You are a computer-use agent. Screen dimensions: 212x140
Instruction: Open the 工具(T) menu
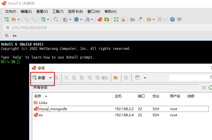click(x=58, y=12)
